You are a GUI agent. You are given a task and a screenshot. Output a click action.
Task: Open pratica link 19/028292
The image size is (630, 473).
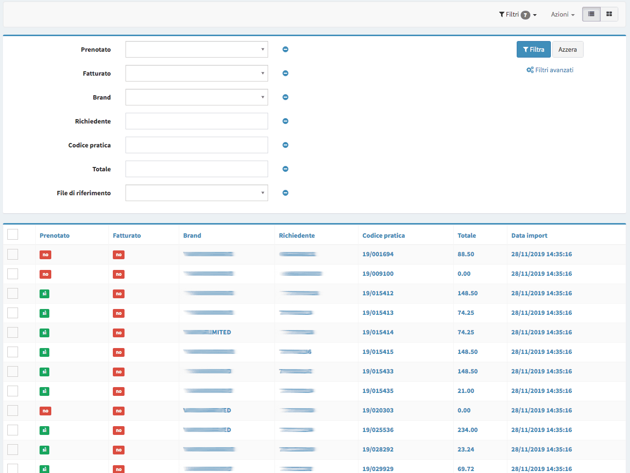point(378,450)
